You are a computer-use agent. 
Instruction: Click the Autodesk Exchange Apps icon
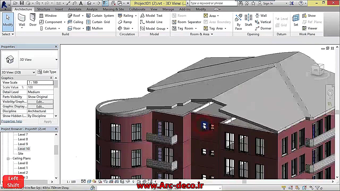(x=291, y=3)
